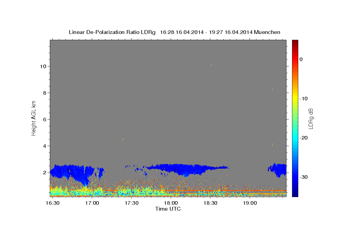Click the 18:30 time tick label
The image size is (354, 236).
210,203
